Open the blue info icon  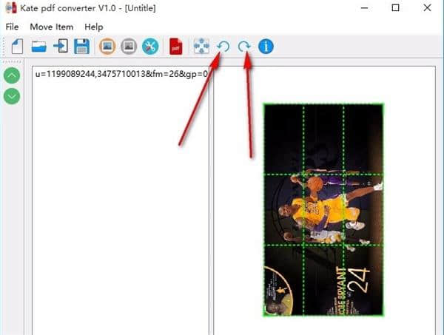pos(266,47)
